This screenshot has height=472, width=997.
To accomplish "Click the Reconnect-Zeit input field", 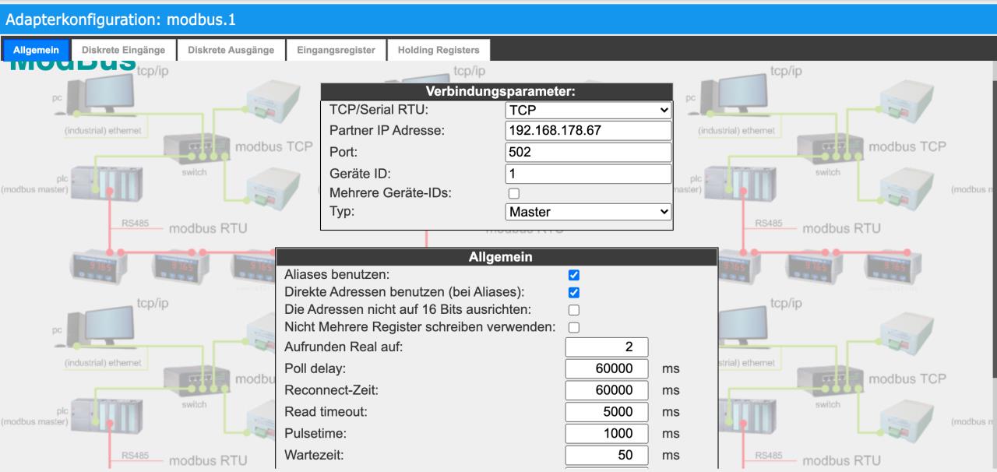I will coord(607,390).
